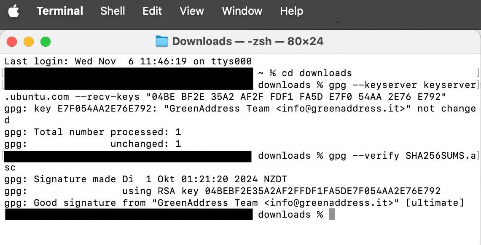This screenshot has width=481, height=245.
Task: Open the Window menu
Action: [x=242, y=11]
